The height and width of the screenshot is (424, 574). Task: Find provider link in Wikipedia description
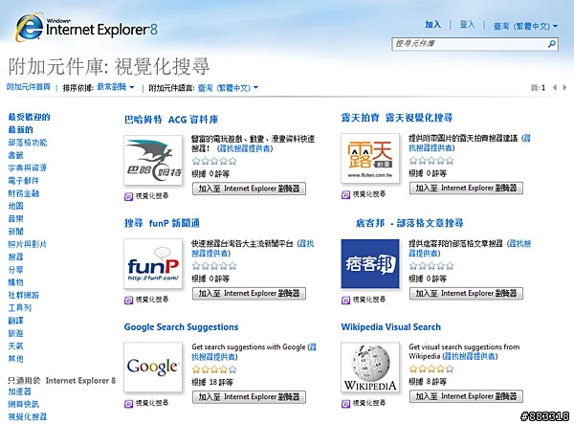pos(470,356)
